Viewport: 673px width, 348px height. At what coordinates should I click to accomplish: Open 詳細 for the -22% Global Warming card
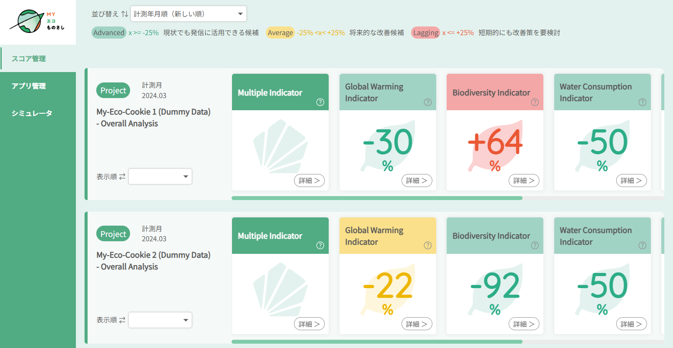point(417,324)
